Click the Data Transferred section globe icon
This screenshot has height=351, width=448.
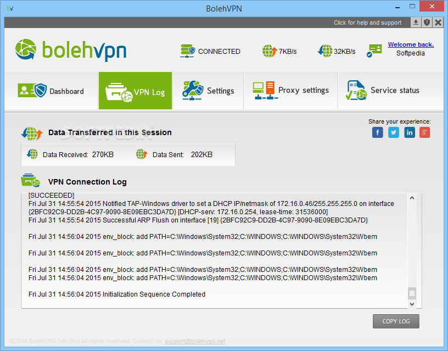coord(32,133)
